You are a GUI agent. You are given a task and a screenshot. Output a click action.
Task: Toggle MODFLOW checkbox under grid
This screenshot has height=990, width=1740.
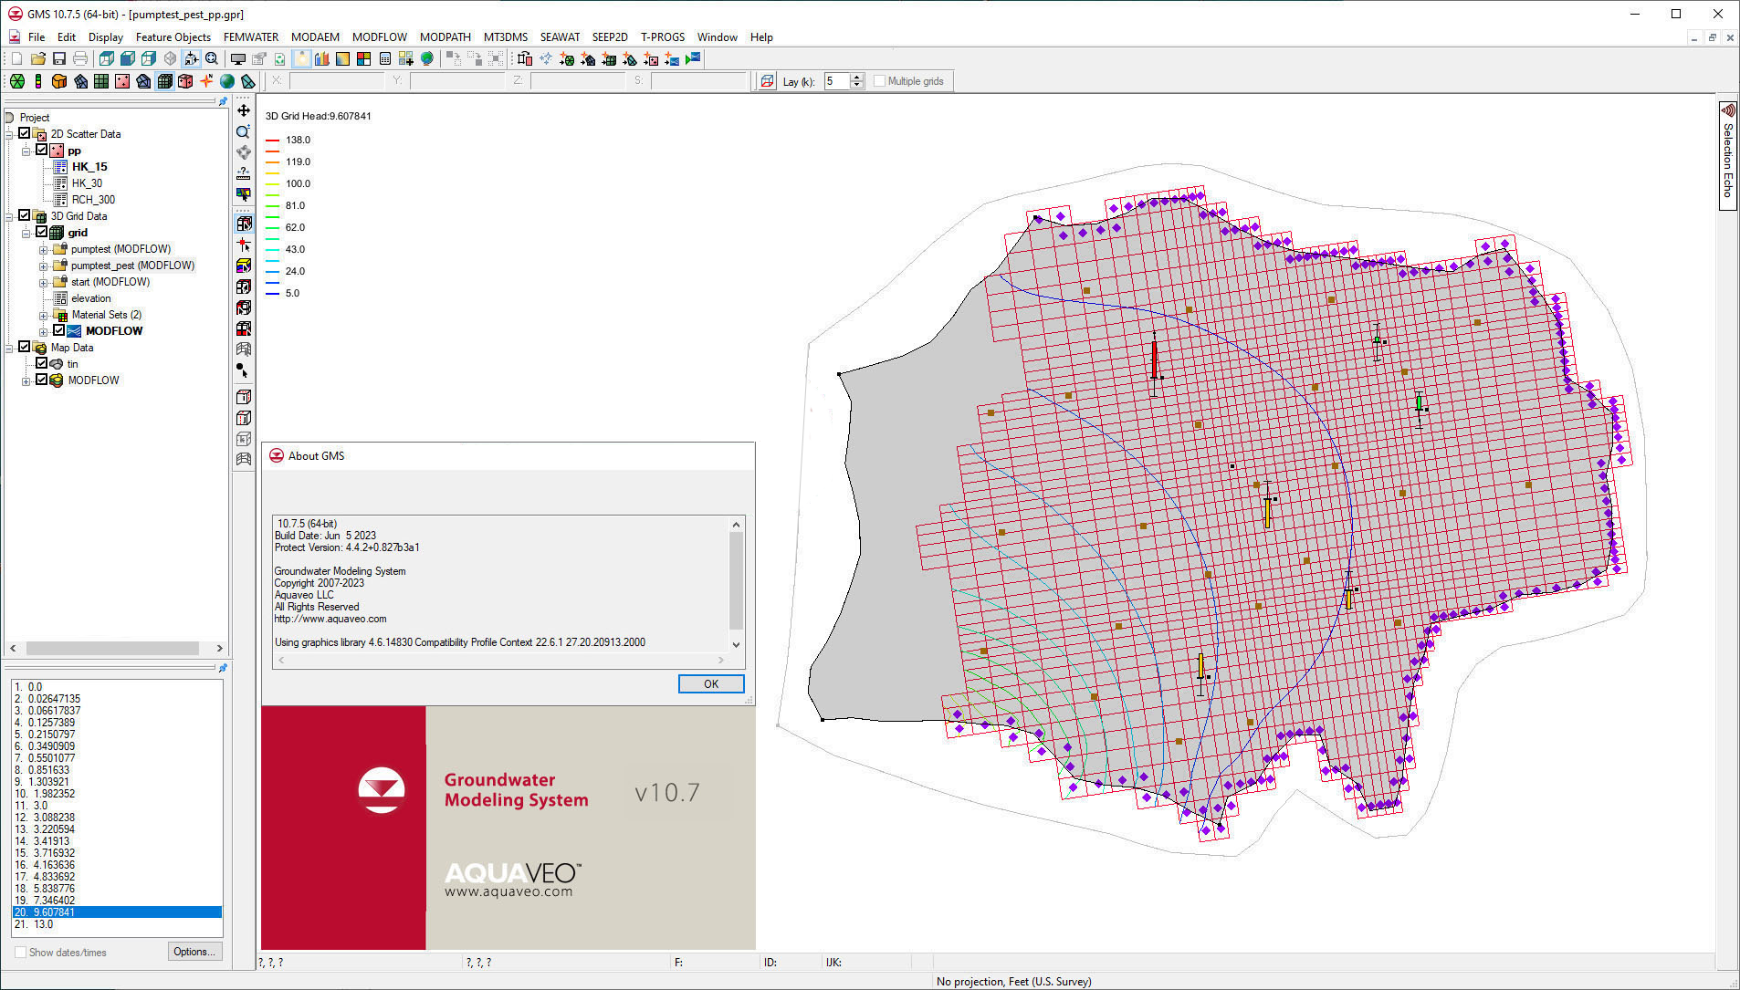(x=58, y=330)
